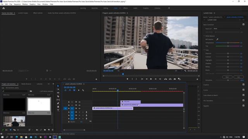Toggle Curves section checkbox
The image size is (248, 139).
(243, 90)
